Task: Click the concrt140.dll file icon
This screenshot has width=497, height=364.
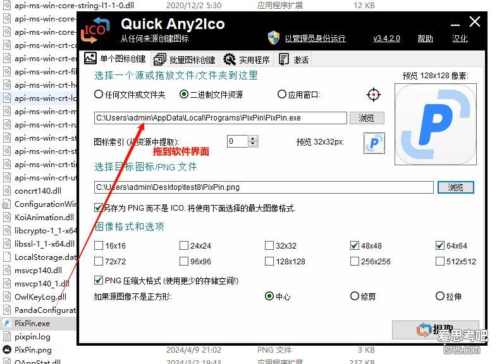Action: click(x=7, y=191)
